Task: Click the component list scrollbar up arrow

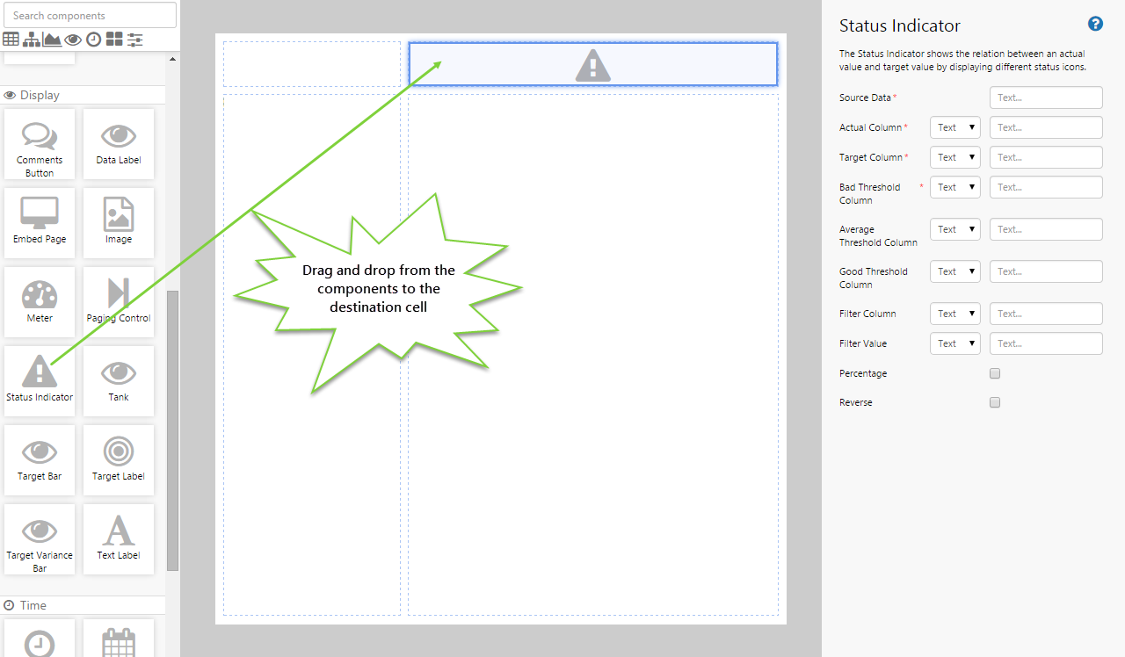Action: (x=172, y=59)
